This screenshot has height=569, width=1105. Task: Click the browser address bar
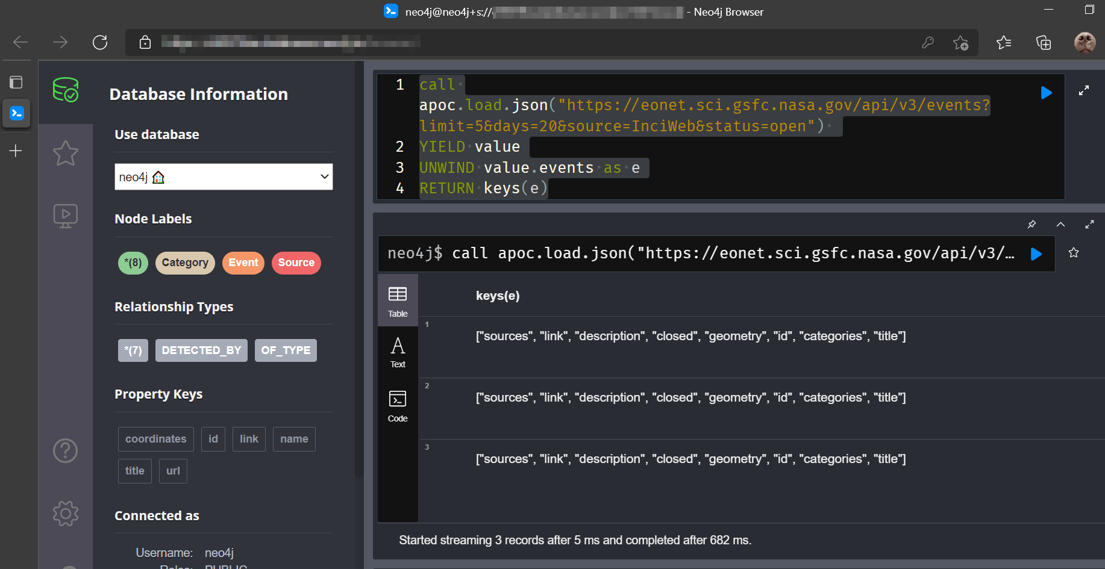pos(530,42)
